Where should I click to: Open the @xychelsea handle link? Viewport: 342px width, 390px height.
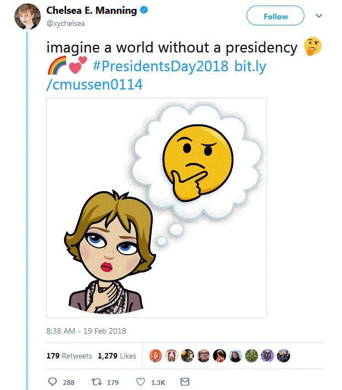tap(66, 23)
